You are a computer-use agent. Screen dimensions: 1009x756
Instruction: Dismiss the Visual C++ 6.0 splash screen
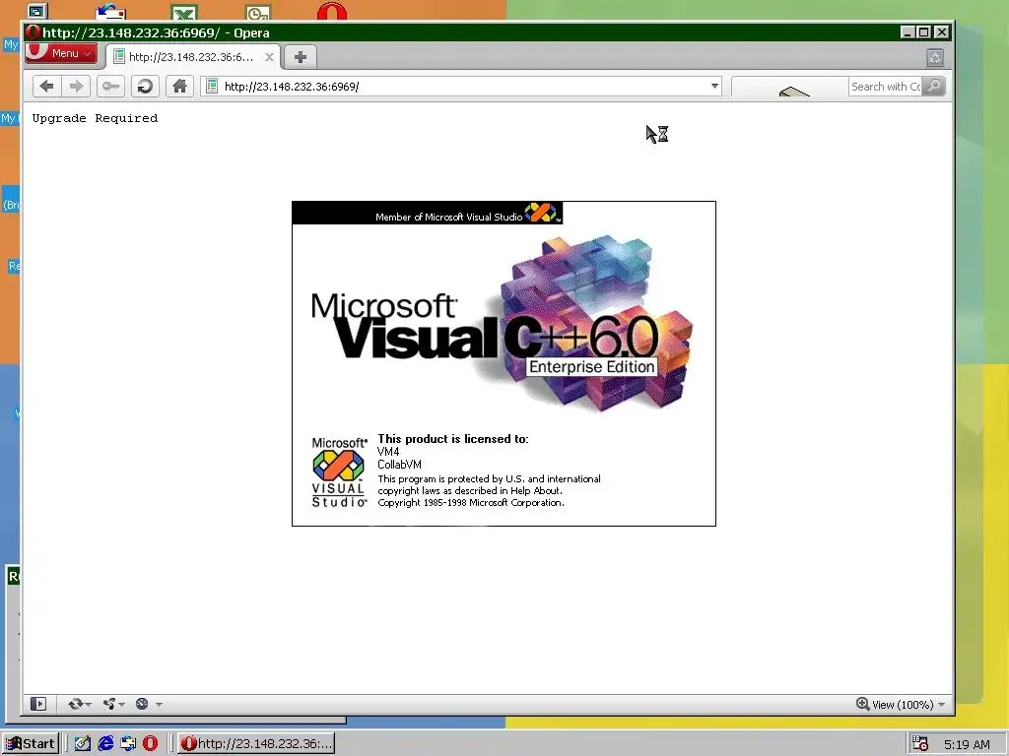pyautogui.click(x=504, y=364)
